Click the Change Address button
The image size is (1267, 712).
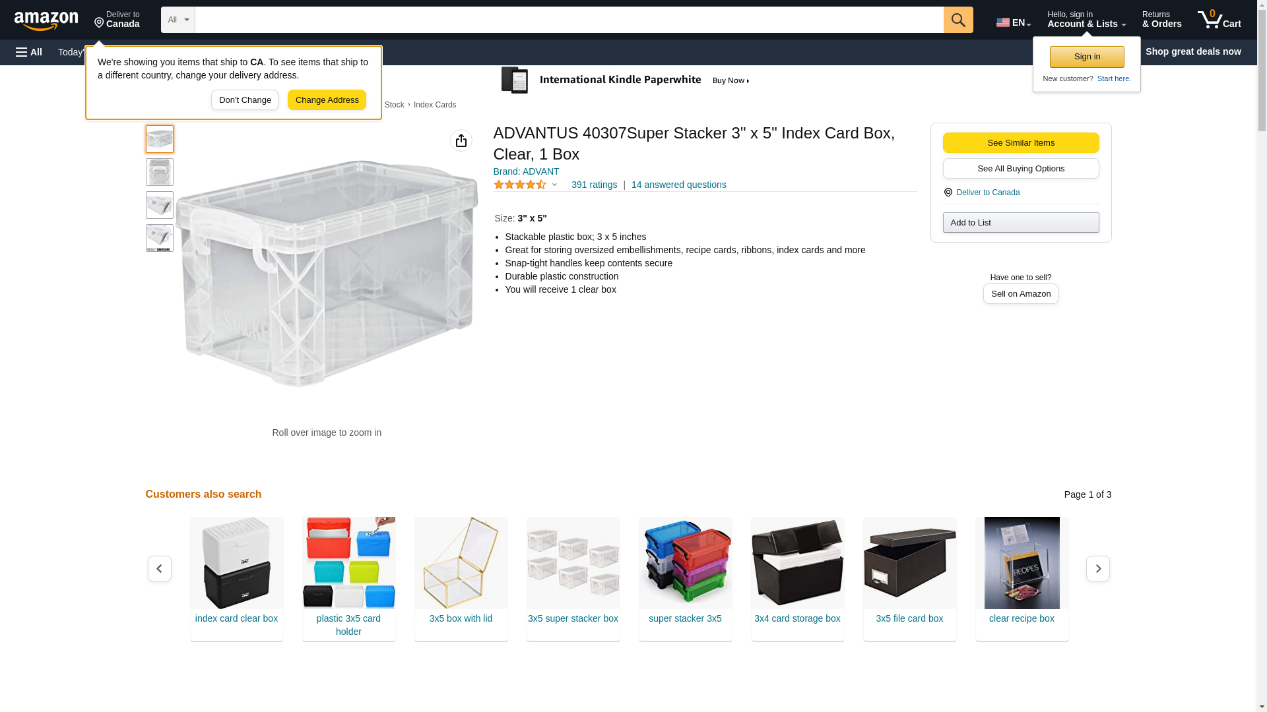coord(327,100)
